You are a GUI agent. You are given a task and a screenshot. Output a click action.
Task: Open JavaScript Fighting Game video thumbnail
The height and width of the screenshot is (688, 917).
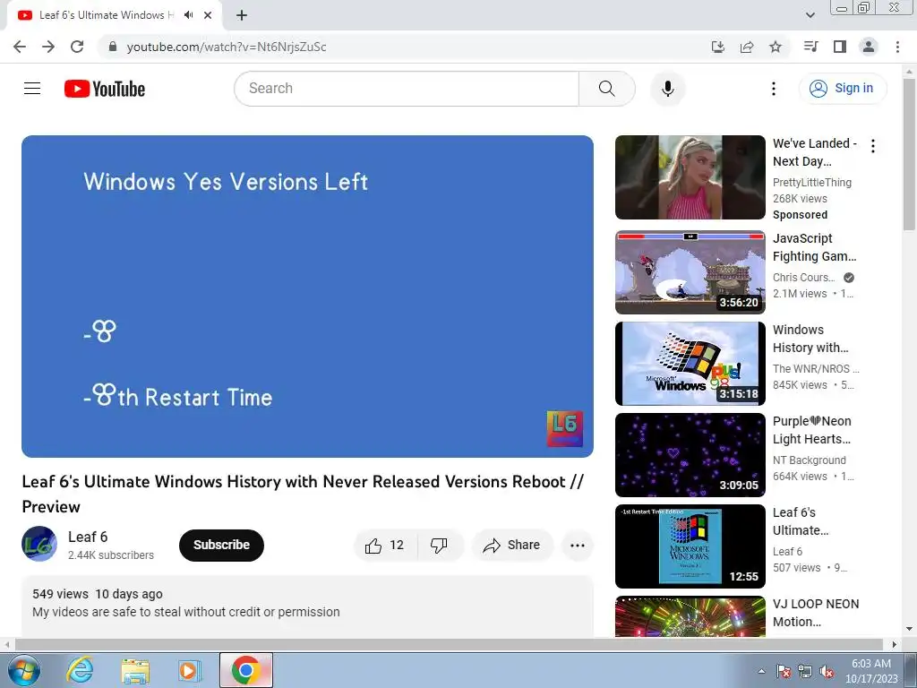(690, 272)
